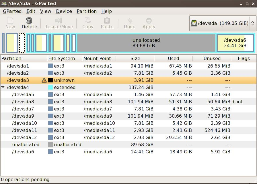Image resolution: width=257 pixels, height=184 pixels.
Task: Open the Help menu
Action: pos(106,11)
